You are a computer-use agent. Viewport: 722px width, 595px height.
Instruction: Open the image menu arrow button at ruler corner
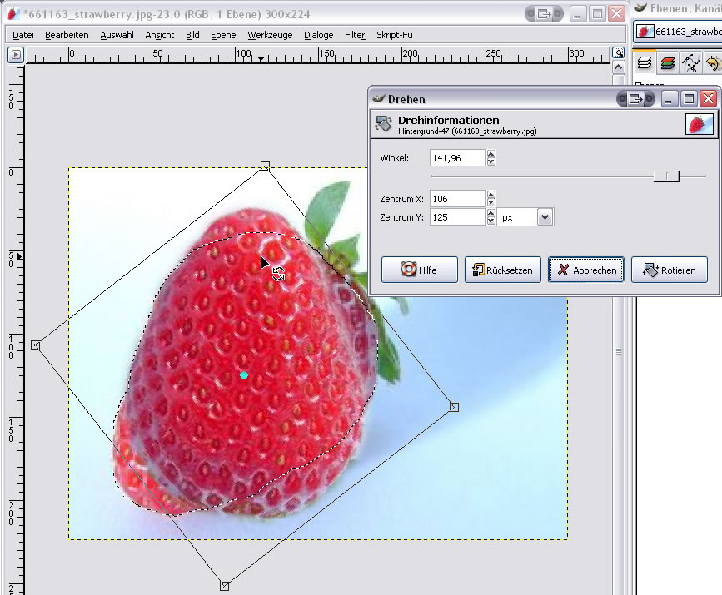click(15, 55)
